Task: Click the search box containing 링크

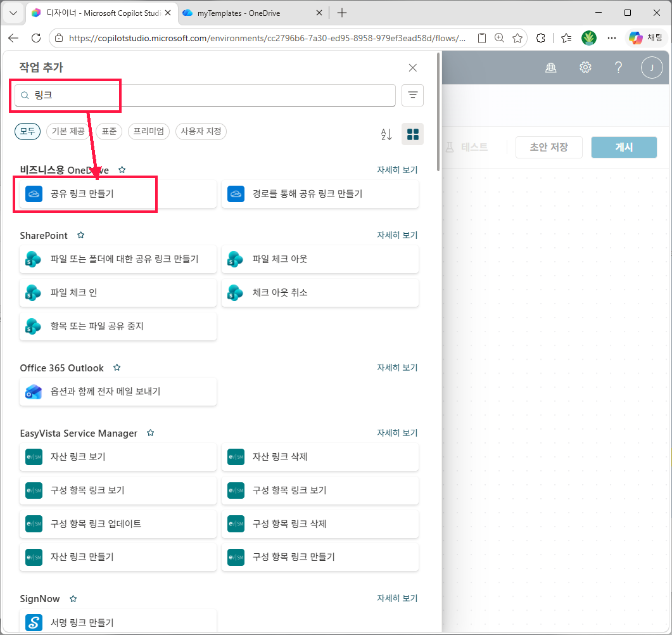Action: tap(205, 95)
